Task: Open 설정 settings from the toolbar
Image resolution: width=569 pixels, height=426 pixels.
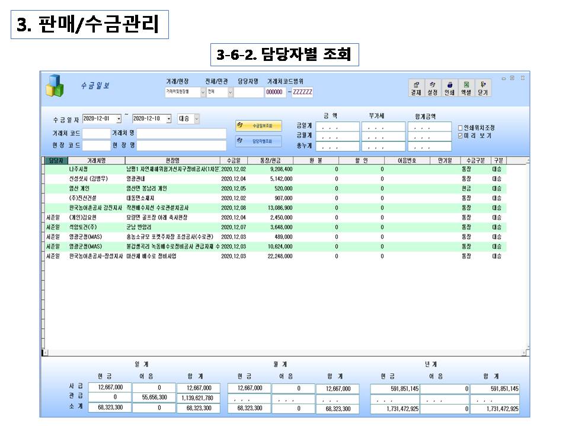Action: [432, 88]
